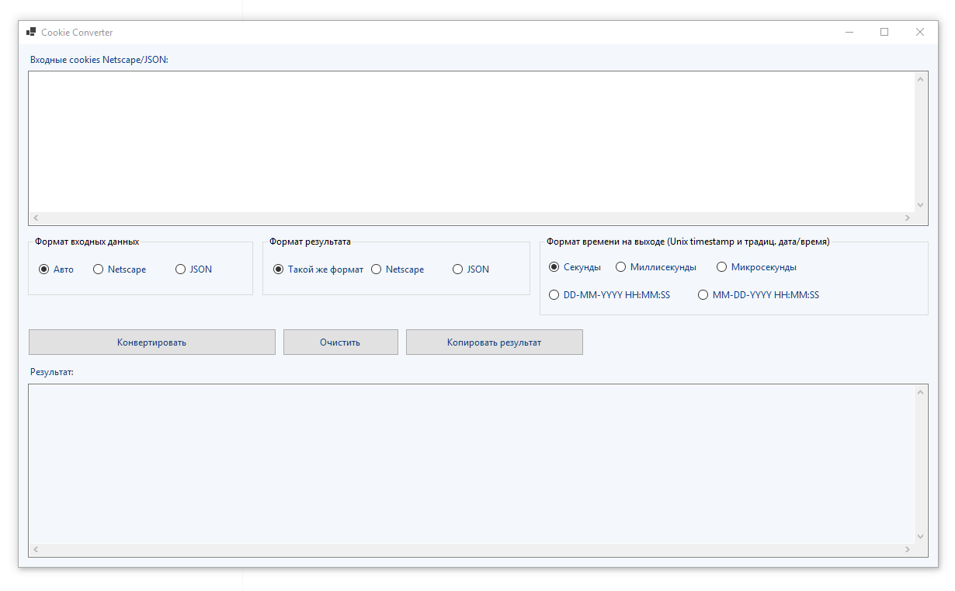The image size is (955, 591).
Task: Click right arrow of result box horizontal scrollbar
Action: 907,549
